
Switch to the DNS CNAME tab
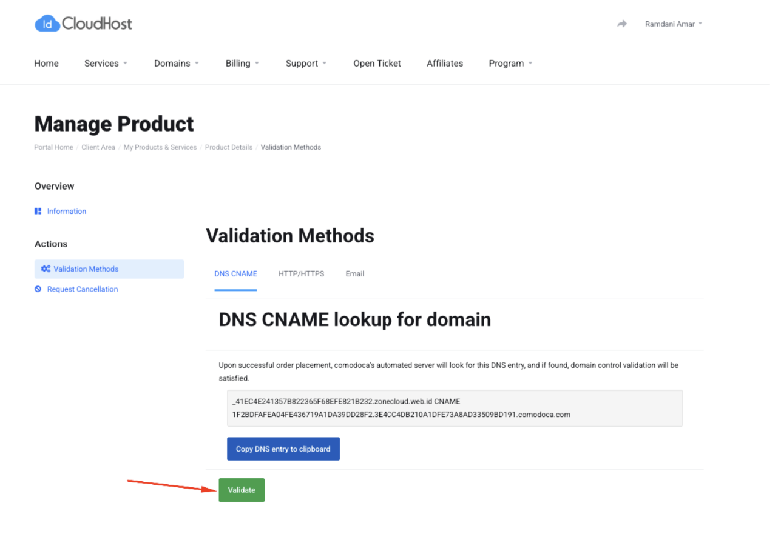pyautogui.click(x=235, y=274)
